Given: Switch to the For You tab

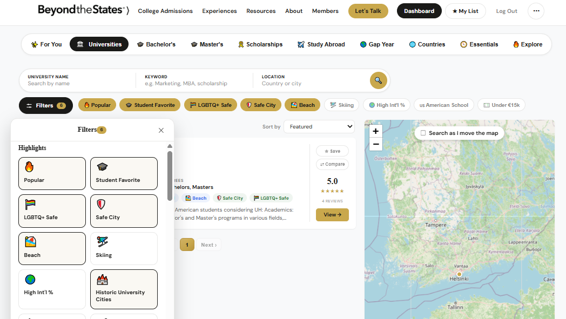Looking at the screenshot, I should pos(46,44).
